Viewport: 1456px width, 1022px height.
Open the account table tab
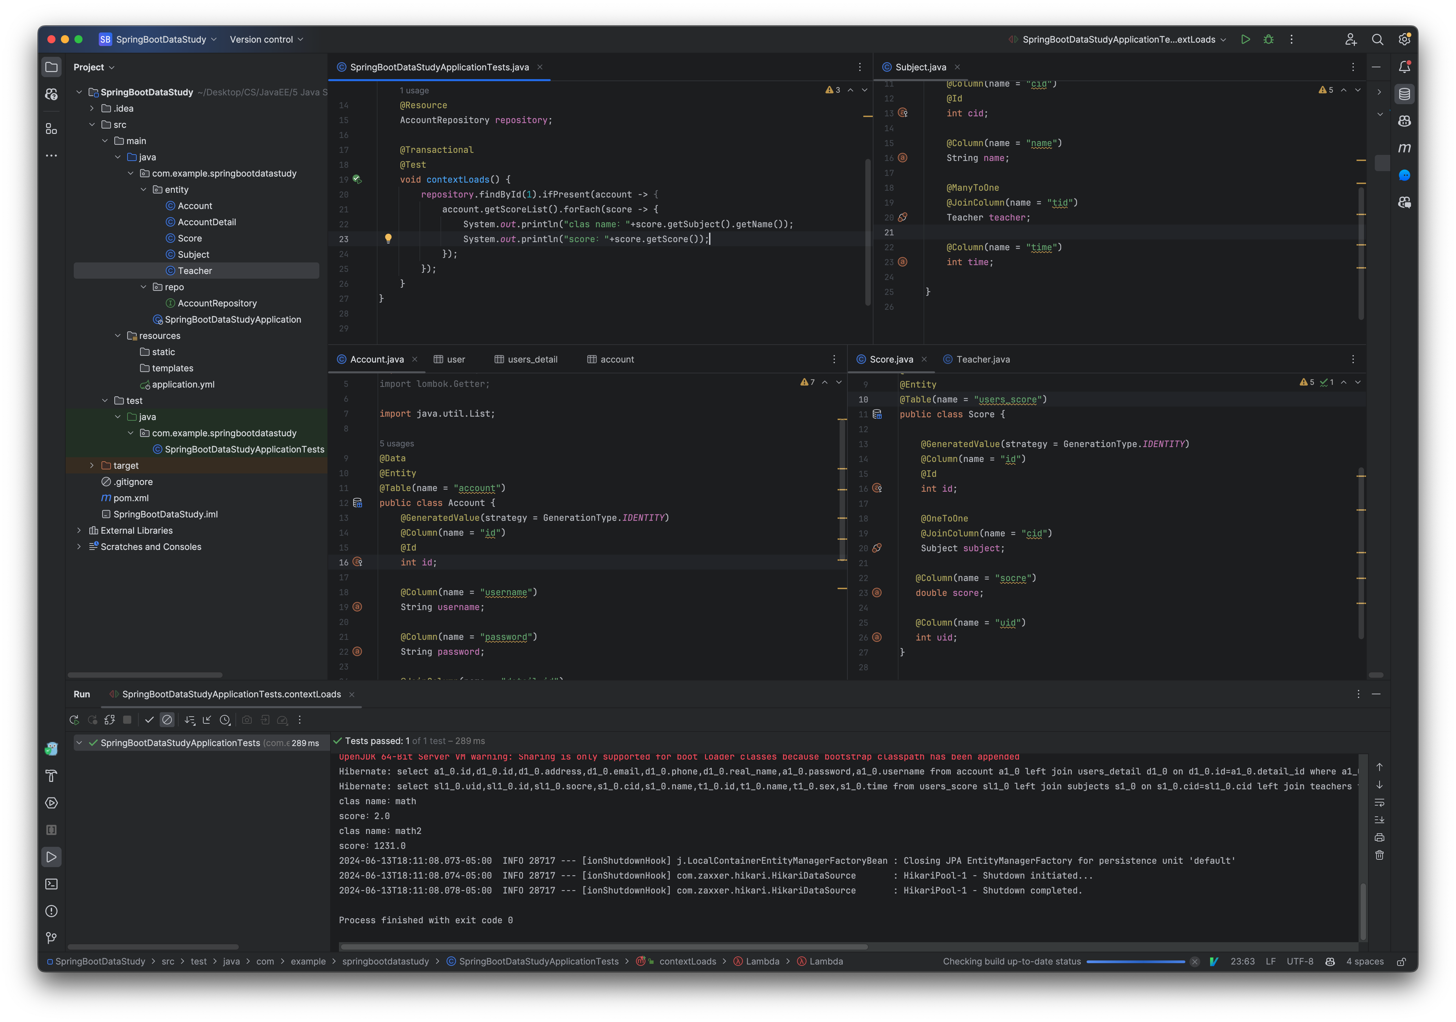(x=610, y=359)
